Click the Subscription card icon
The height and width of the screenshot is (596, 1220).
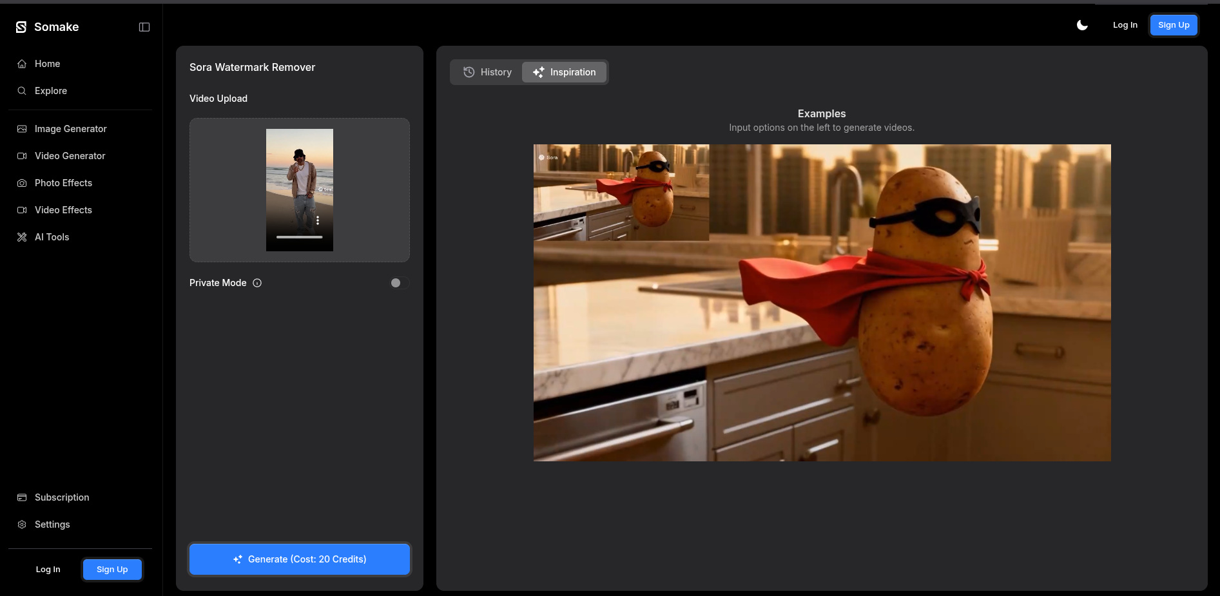coord(22,497)
